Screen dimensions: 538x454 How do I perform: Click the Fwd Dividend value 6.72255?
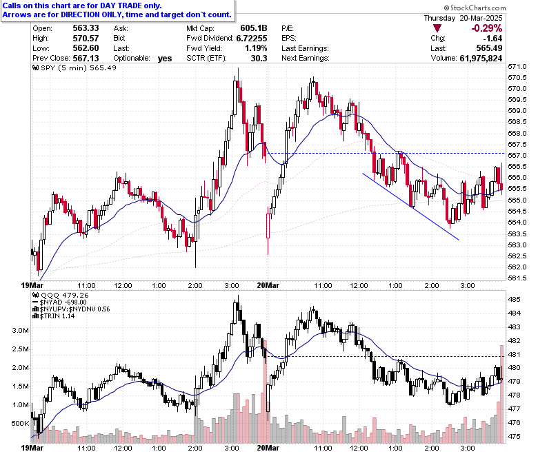[x=252, y=39]
